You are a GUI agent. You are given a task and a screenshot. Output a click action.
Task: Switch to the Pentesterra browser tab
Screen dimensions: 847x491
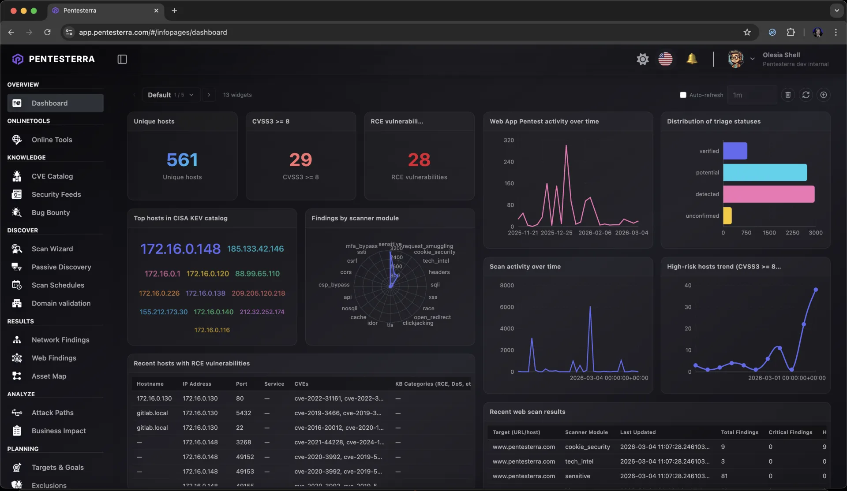click(79, 10)
